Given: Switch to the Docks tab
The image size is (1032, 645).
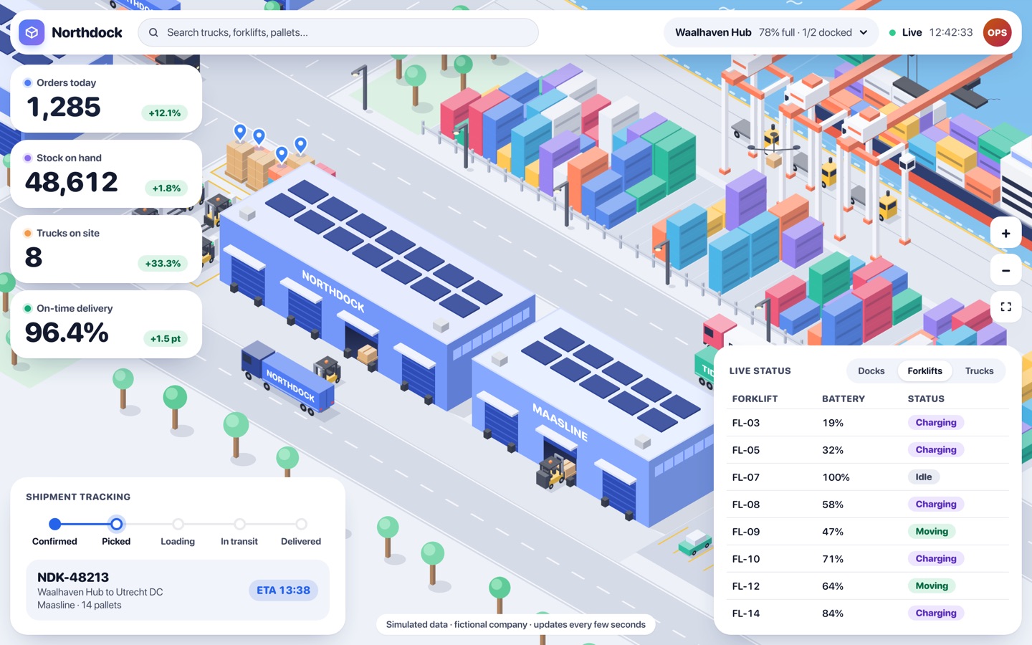Looking at the screenshot, I should (871, 371).
